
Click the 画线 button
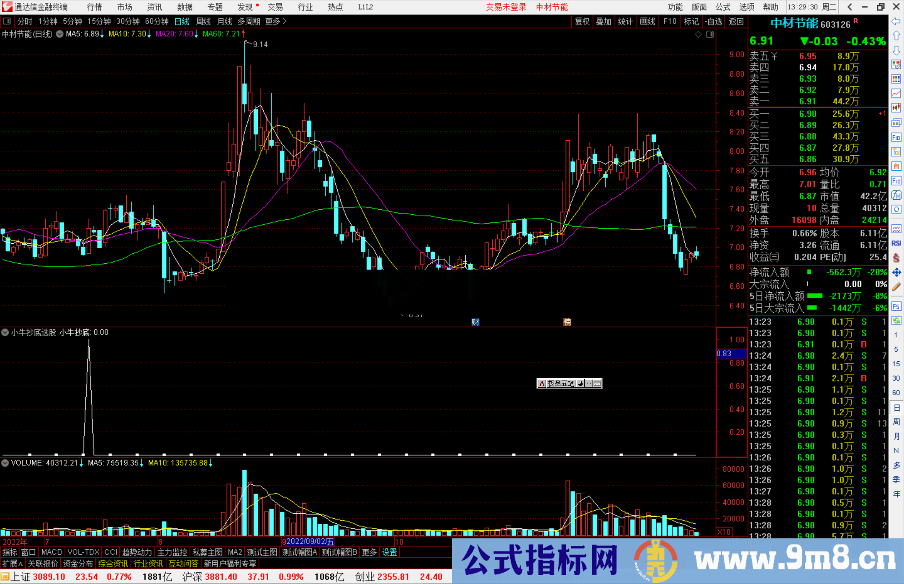tap(647, 21)
